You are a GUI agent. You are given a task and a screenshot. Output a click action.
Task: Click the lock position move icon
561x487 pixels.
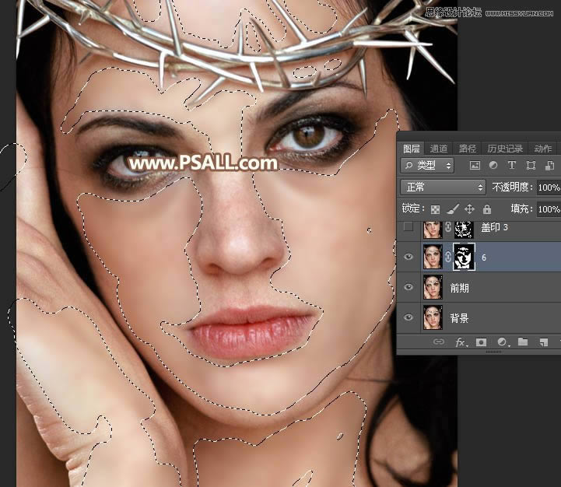[x=470, y=209]
